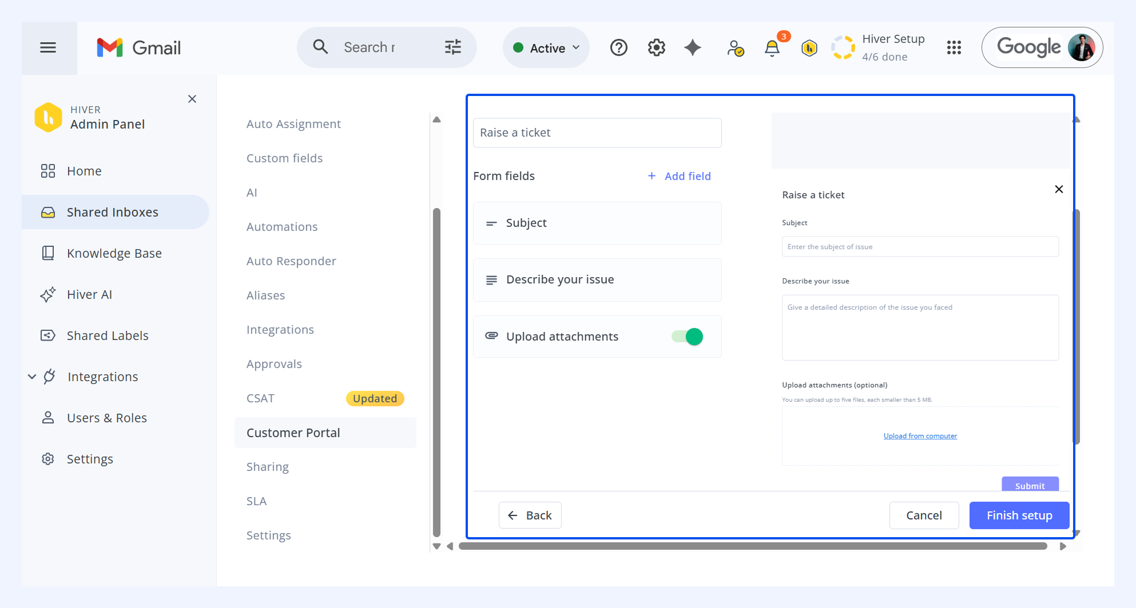Image resolution: width=1136 pixels, height=608 pixels.
Task: Click the Upload attachments paperclip icon
Action: [x=491, y=336]
